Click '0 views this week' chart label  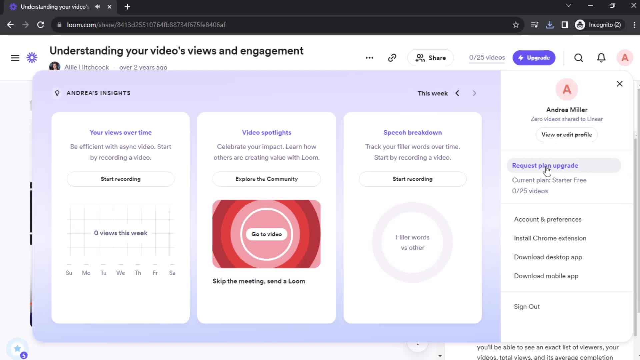120,233
